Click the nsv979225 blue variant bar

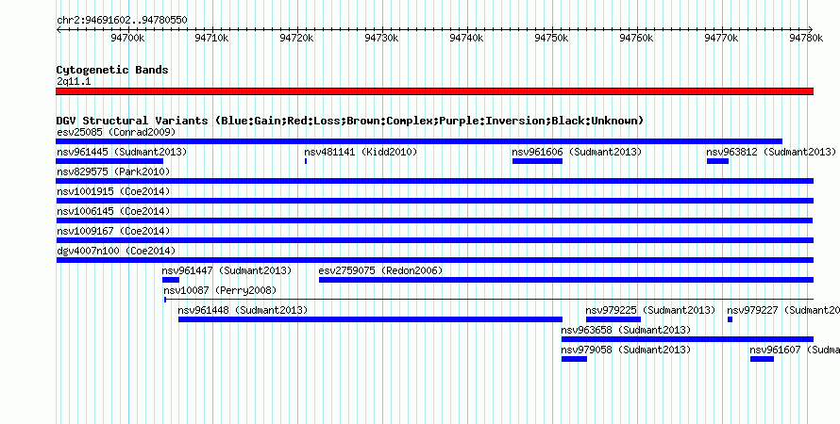613,319
